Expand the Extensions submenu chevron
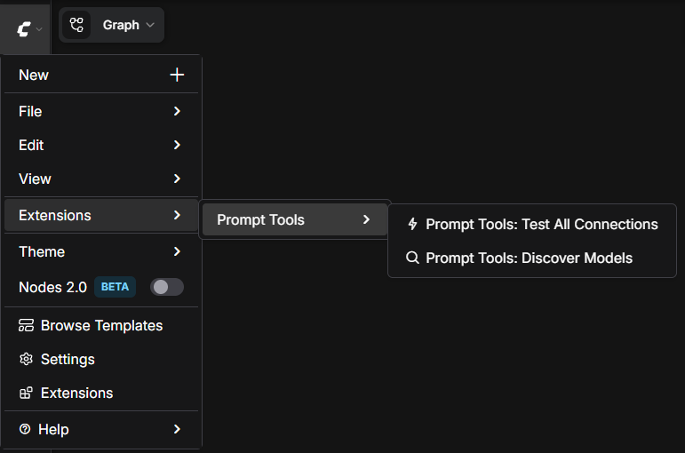This screenshot has height=453, width=685. pos(177,215)
